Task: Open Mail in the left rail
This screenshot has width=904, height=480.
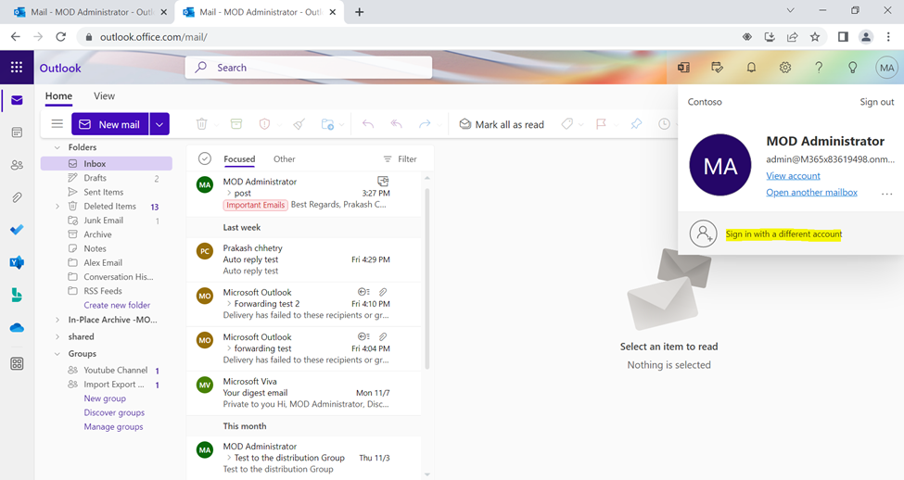Action: [17, 100]
